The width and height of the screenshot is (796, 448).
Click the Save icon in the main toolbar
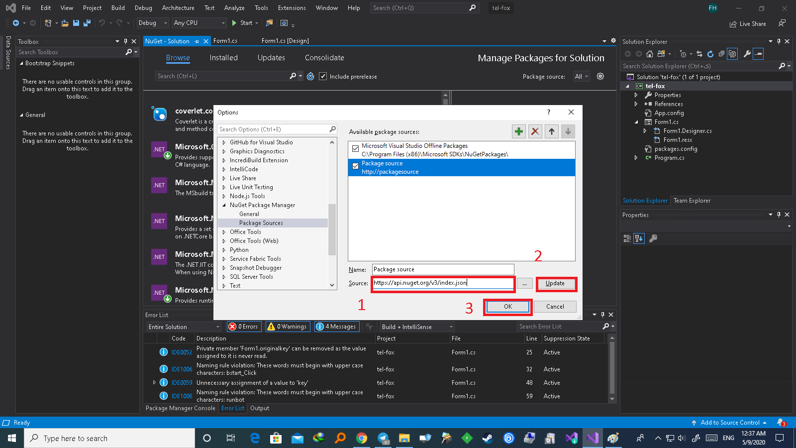[76, 23]
